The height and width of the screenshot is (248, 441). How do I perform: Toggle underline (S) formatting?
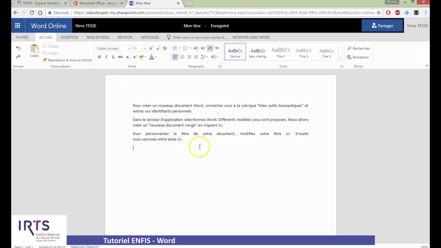pyautogui.click(x=113, y=57)
